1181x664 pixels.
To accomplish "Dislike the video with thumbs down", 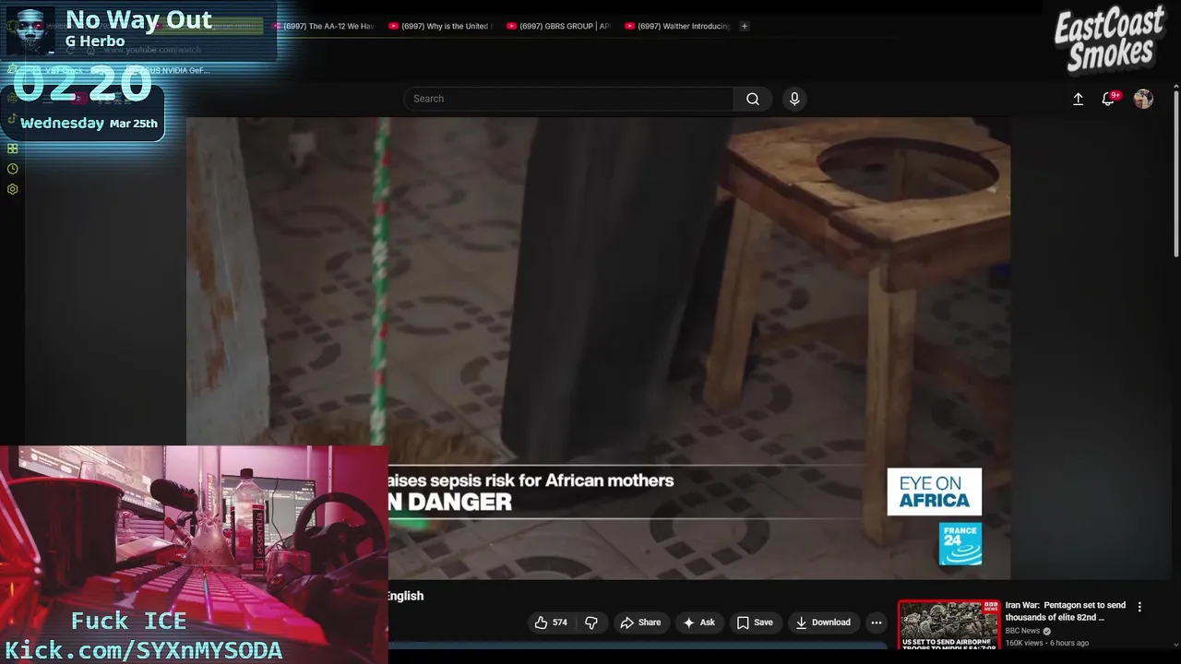I will (591, 622).
